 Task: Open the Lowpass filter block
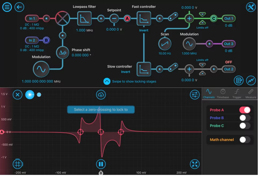[x=84, y=19]
